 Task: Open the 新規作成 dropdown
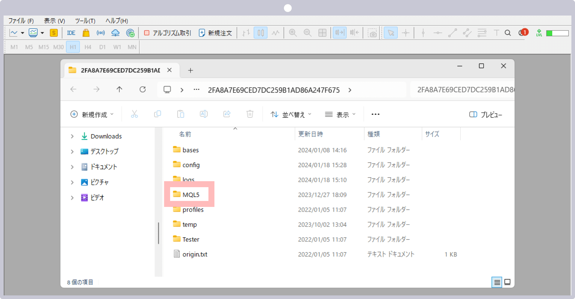[x=92, y=115]
